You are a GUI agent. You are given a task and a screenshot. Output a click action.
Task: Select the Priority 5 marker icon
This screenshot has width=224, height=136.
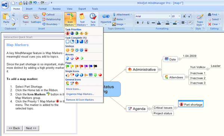86,33
